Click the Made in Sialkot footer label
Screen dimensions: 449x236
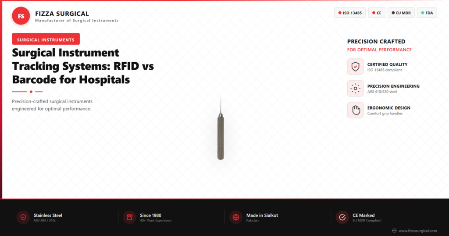[262, 215]
